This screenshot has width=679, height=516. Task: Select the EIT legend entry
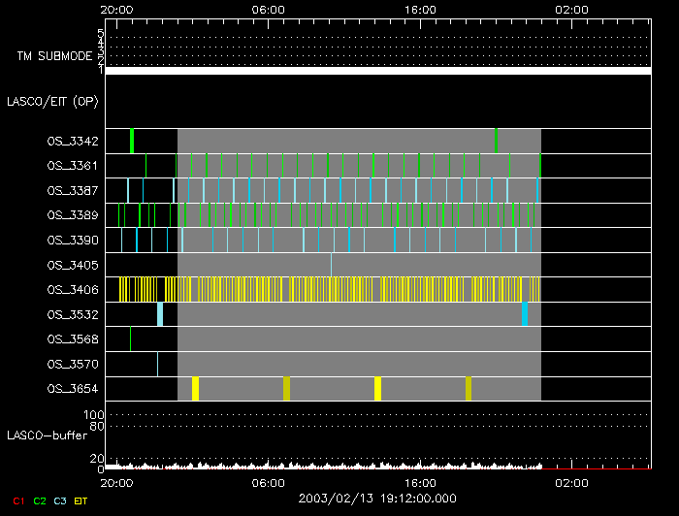(81, 500)
